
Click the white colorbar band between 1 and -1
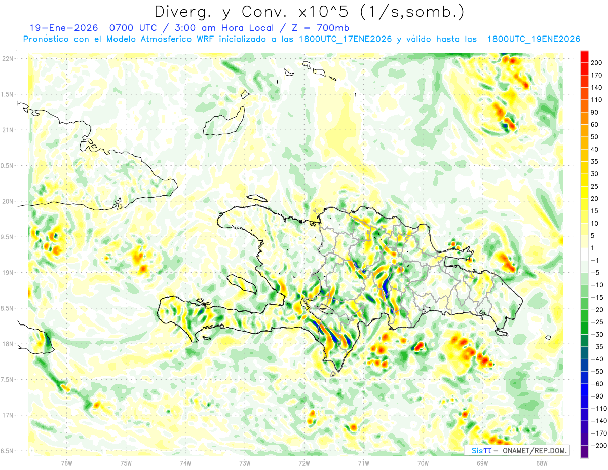584,255
